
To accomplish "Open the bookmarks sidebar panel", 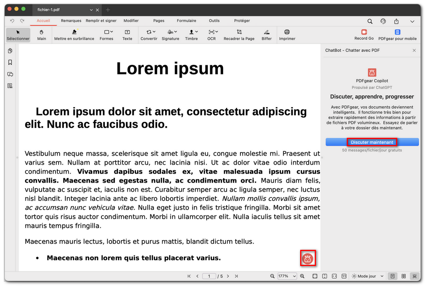I will (10, 62).
